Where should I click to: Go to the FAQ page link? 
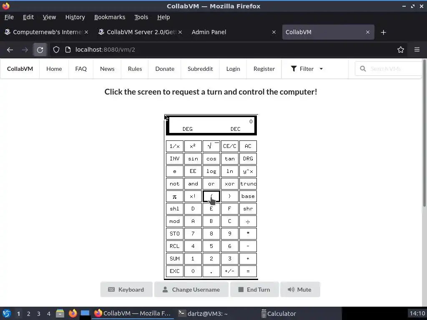(x=81, y=69)
